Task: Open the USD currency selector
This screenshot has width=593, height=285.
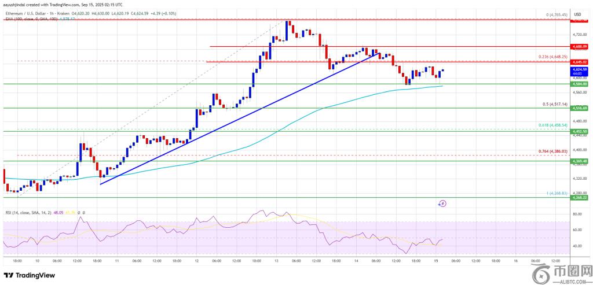Action: (x=577, y=13)
